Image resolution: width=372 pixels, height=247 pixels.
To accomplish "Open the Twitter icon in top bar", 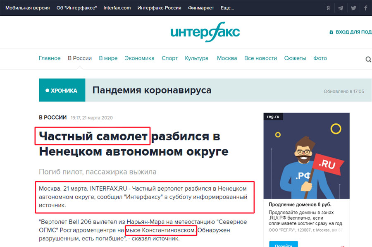I will tap(353, 8).
